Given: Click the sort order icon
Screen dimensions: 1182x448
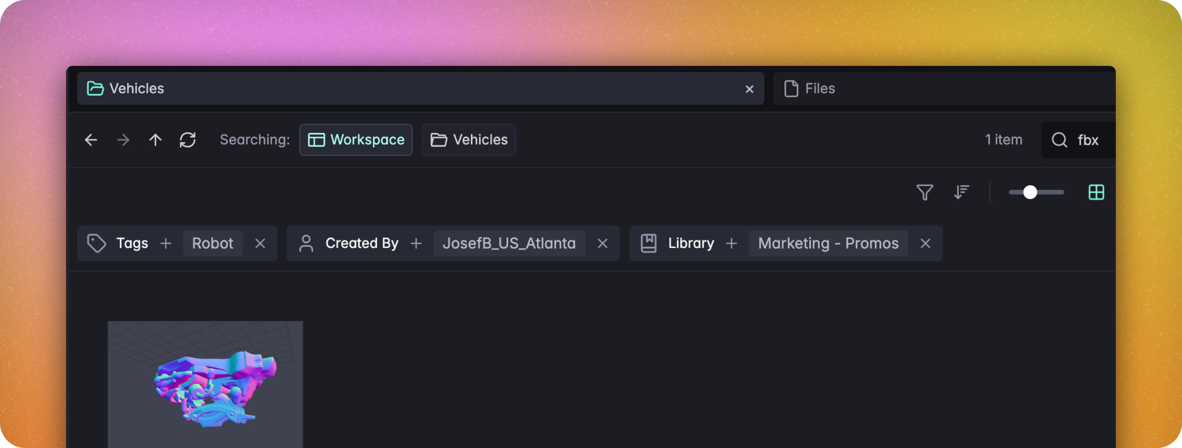Looking at the screenshot, I should pyautogui.click(x=962, y=193).
